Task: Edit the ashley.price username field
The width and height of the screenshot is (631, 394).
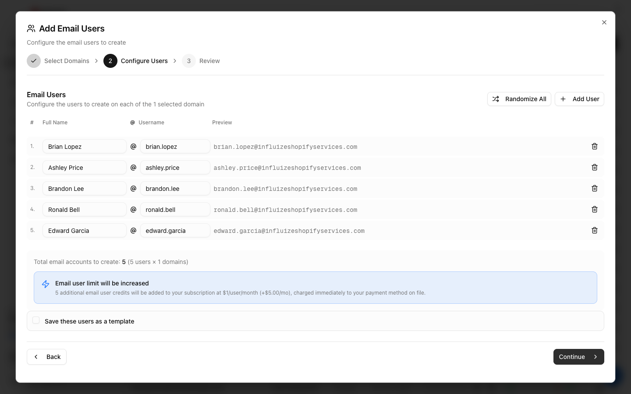Action: pyautogui.click(x=175, y=167)
